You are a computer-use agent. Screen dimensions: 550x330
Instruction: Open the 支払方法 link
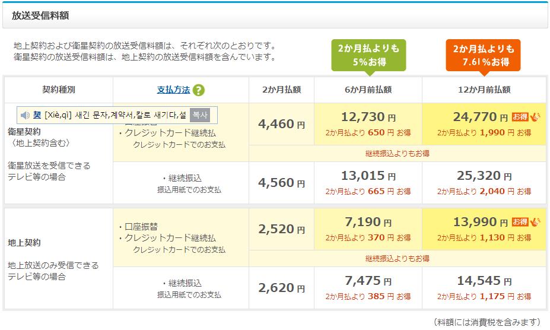pyautogui.click(x=173, y=90)
